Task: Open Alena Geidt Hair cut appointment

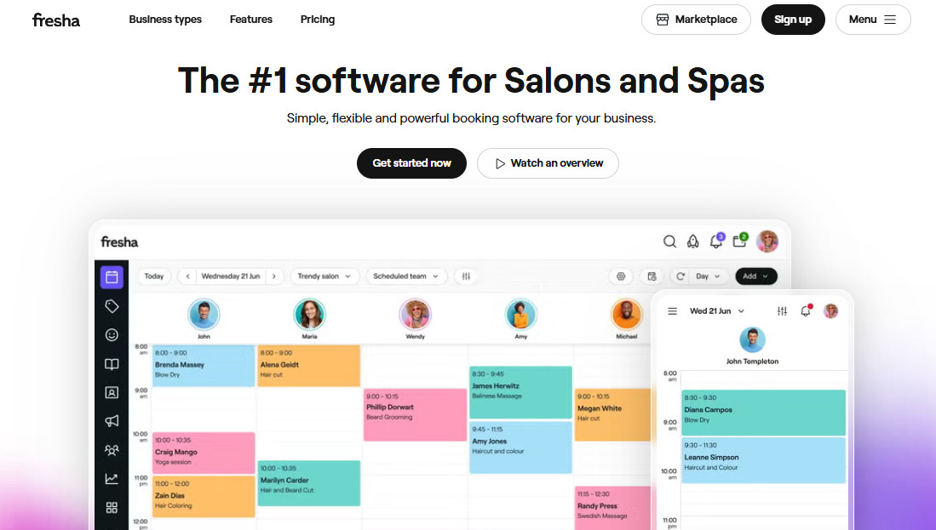Action: (x=308, y=366)
